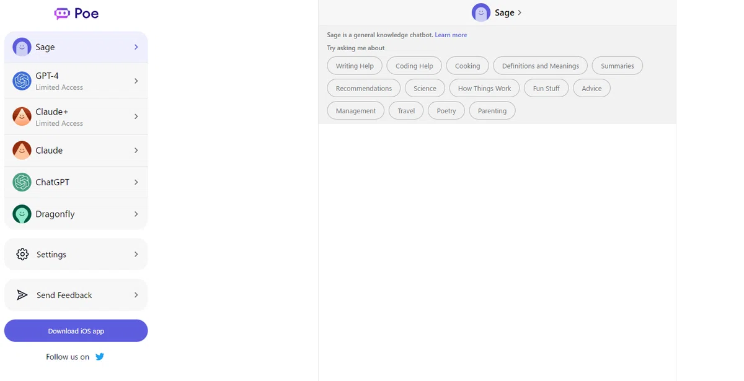Image resolution: width=744 pixels, height=381 pixels.
Task: Click the Poe wordmark text
Action: coord(87,13)
